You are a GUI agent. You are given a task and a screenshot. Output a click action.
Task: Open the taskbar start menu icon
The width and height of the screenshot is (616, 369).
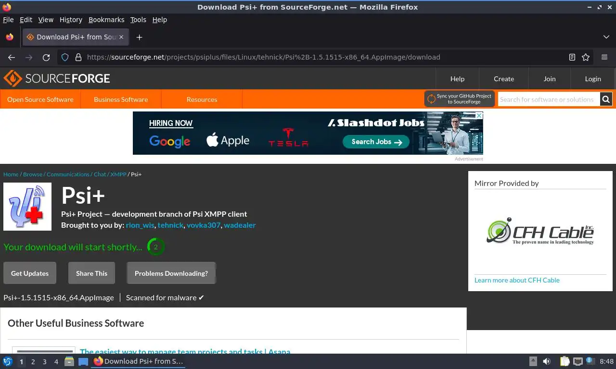[7, 361]
